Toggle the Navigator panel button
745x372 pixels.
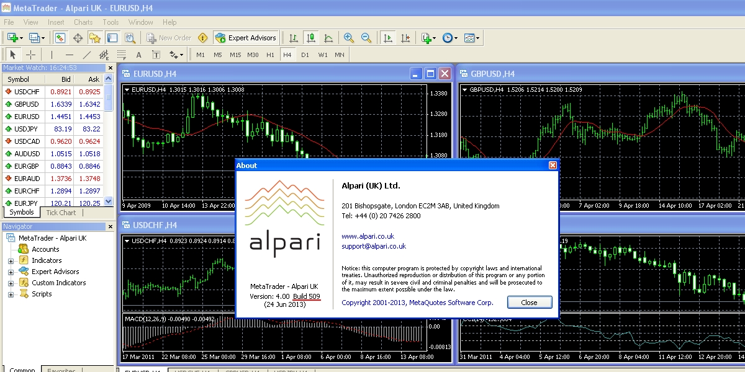[x=95, y=38]
